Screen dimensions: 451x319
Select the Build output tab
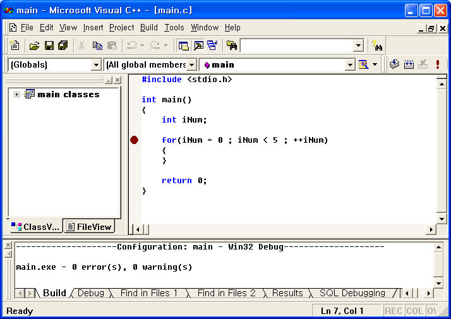[x=54, y=293]
